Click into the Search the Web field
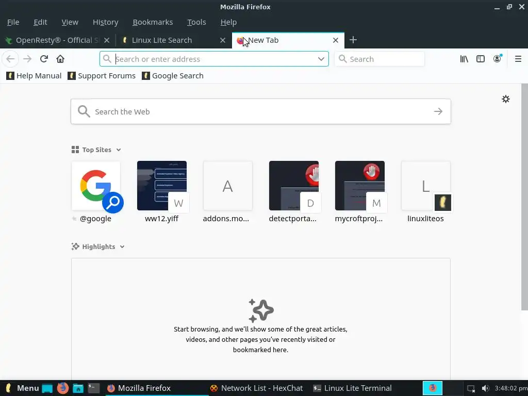Screen dimensions: 528x396 [x=260, y=111]
